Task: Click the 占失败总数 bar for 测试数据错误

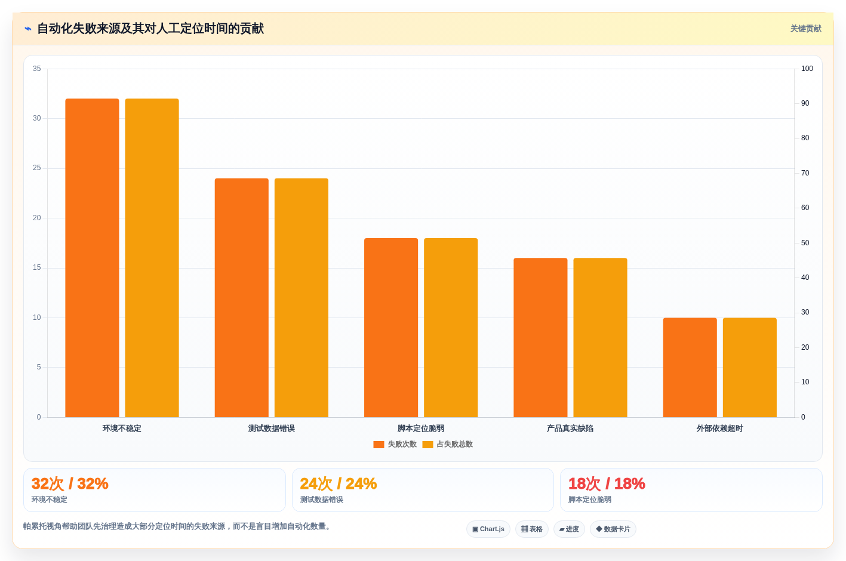Action: 302,298
